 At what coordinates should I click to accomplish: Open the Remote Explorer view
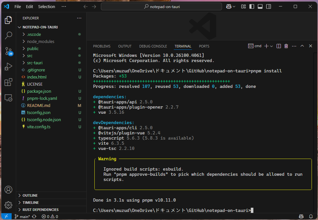pos(8,98)
